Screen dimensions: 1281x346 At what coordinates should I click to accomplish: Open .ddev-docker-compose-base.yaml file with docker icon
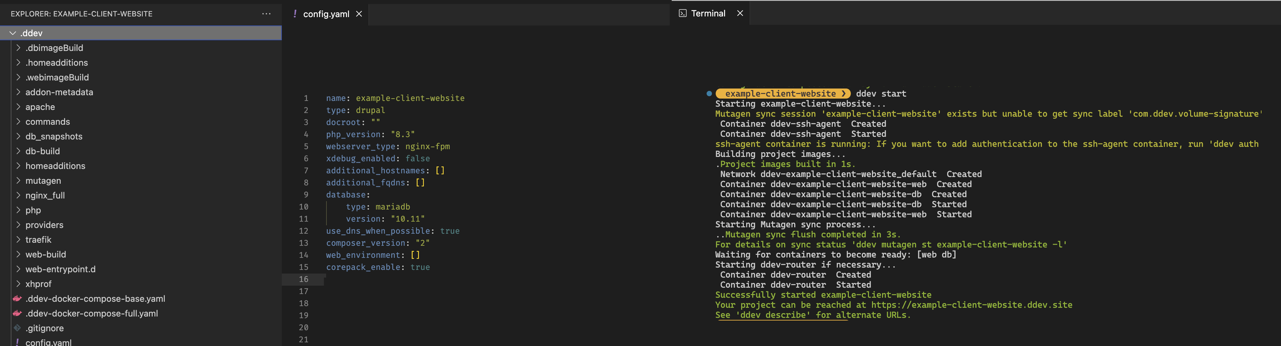click(95, 299)
